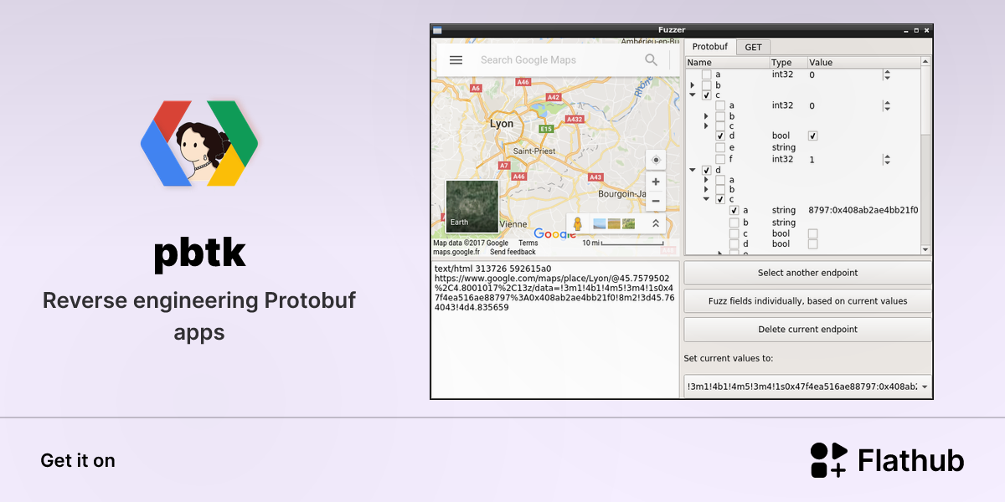The image size is (1005, 502).
Task: Open the Google Maps hamburger menu
Action: (456, 59)
